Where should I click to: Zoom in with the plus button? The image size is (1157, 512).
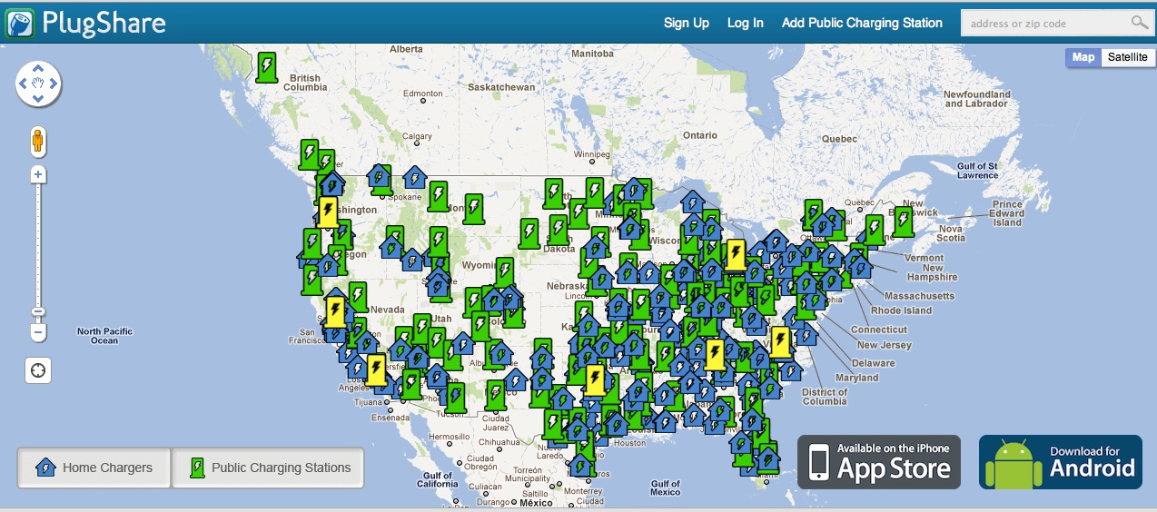[x=38, y=174]
